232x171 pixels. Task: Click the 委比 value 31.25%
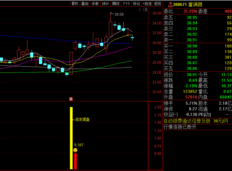pyautogui.click(x=190, y=11)
